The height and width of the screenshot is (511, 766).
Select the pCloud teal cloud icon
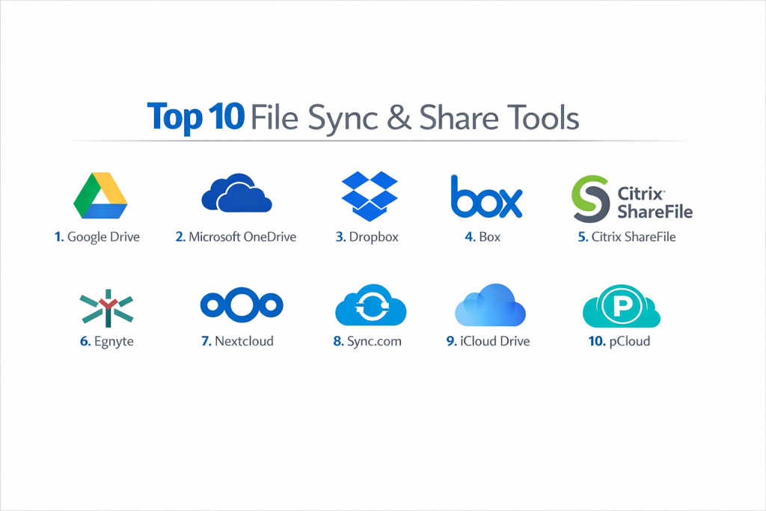tap(620, 307)
